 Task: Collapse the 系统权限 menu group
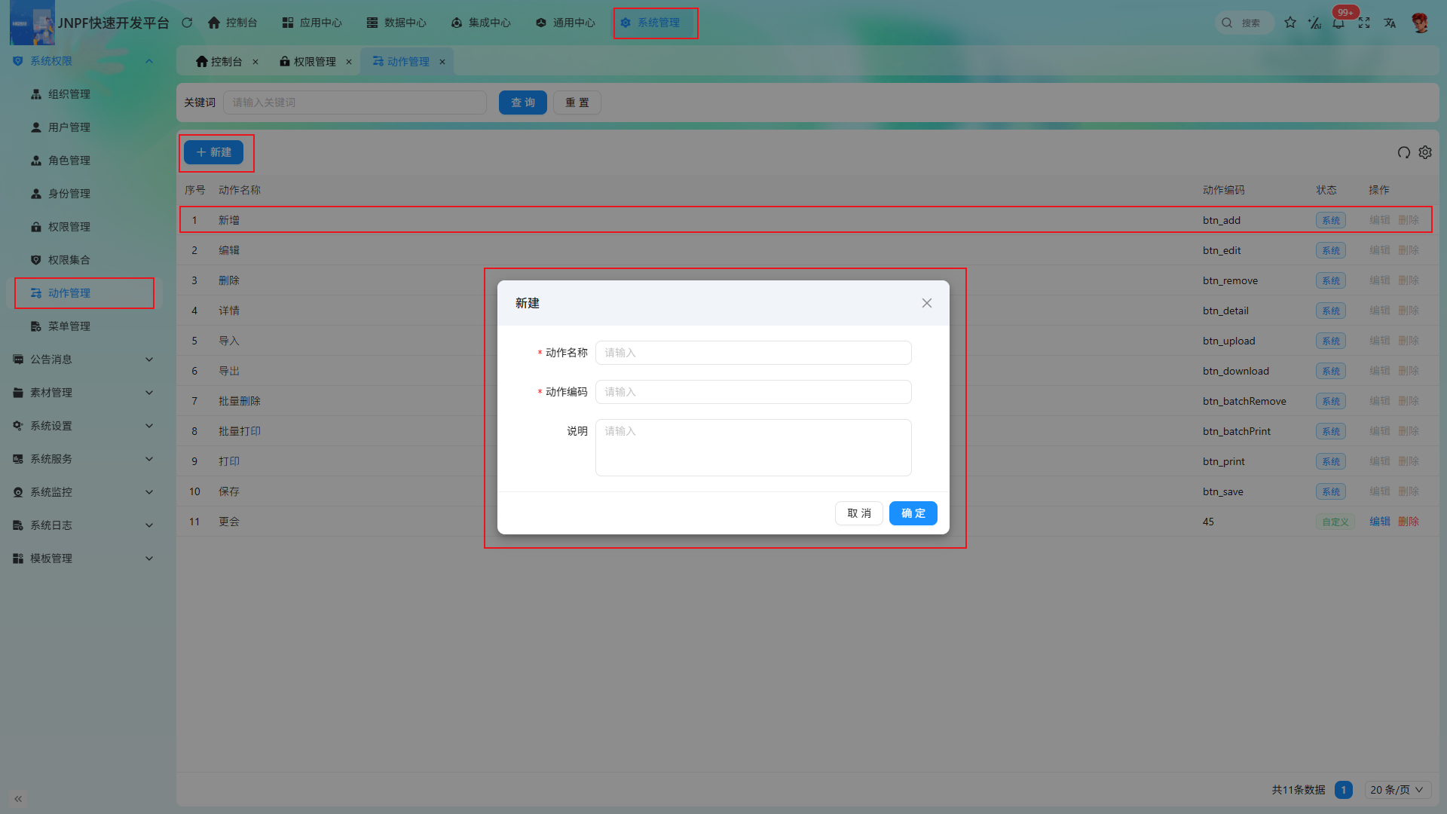tap(84, 61)
